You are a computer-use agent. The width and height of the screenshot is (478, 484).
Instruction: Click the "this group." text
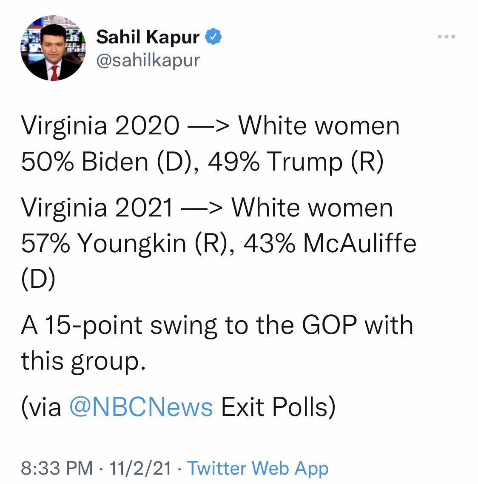pos(83,361)
